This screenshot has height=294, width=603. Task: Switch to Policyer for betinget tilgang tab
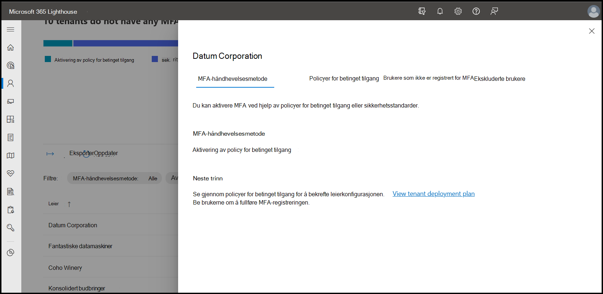point(344,78)
